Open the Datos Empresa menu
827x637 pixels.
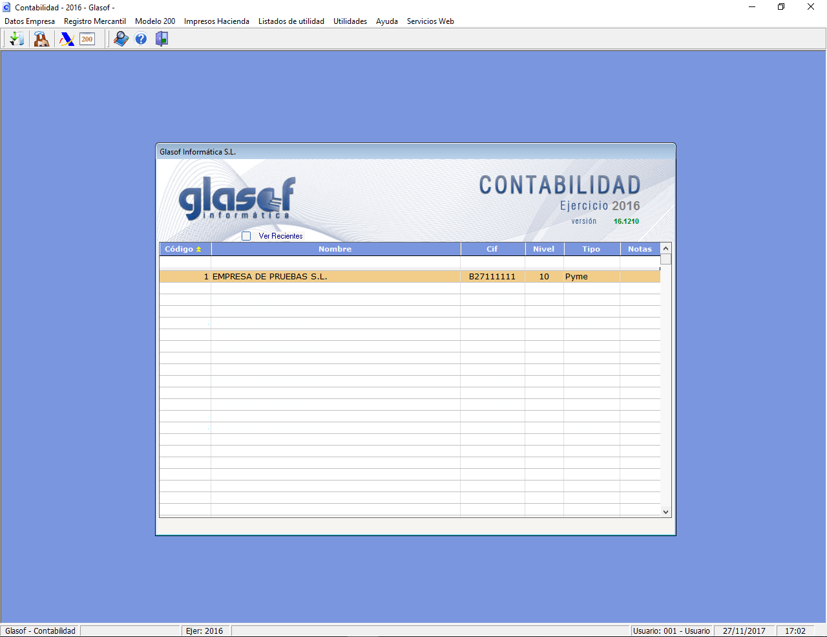coord(30,21)
